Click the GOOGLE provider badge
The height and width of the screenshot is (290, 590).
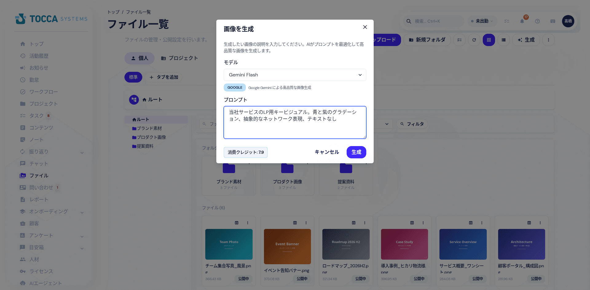(234, 87)
